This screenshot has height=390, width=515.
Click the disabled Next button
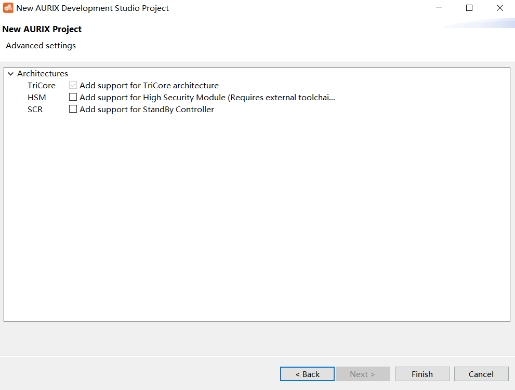363,374
